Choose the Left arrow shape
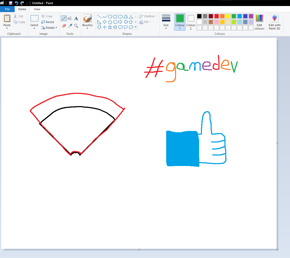Image resolution: width=290 pixels, height=258 pixels. click(126, 22)
